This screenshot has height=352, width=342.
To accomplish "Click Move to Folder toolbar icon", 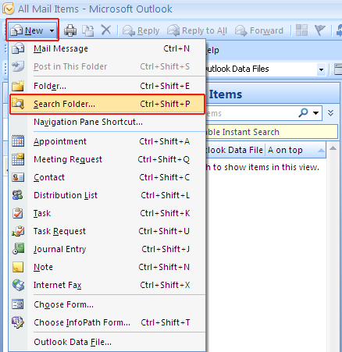I will [88, 30].
